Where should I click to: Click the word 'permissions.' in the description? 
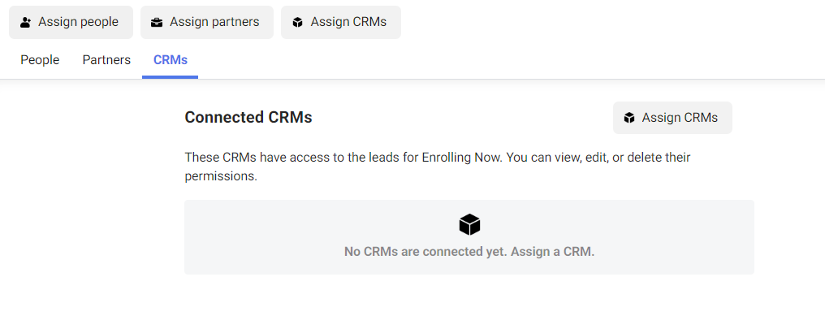point(221,176)
